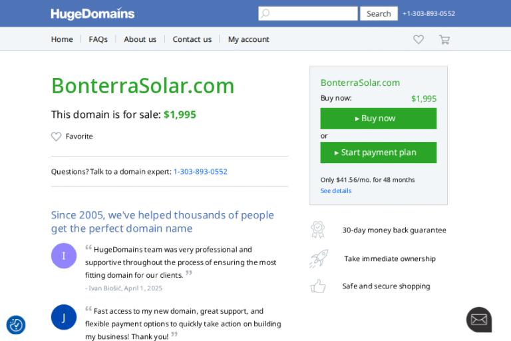Open the About us page
The width and height of the screenshot is (511, 341).
pos(140,39)
